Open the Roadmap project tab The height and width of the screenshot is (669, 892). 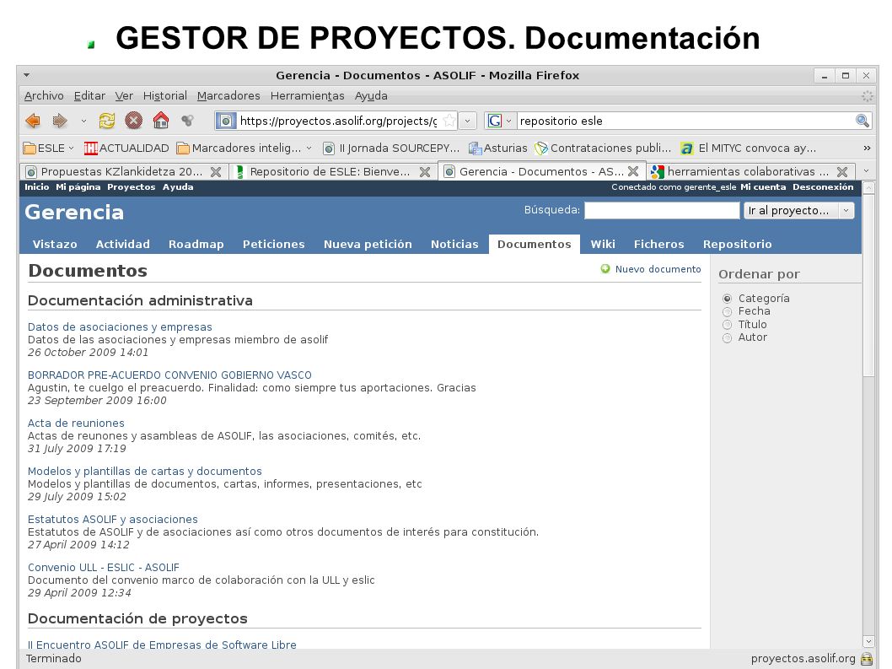196,245
